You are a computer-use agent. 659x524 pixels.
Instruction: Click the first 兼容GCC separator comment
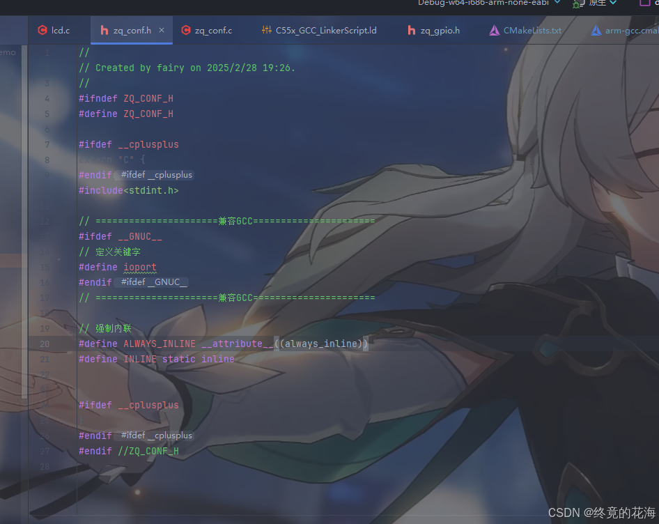pyautogui.click(x=227, y=221)
